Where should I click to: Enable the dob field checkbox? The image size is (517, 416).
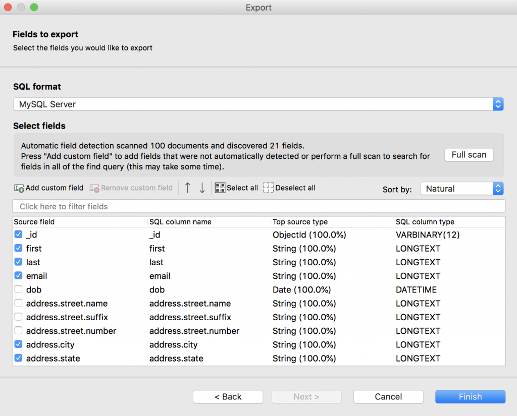coord(19,289)
